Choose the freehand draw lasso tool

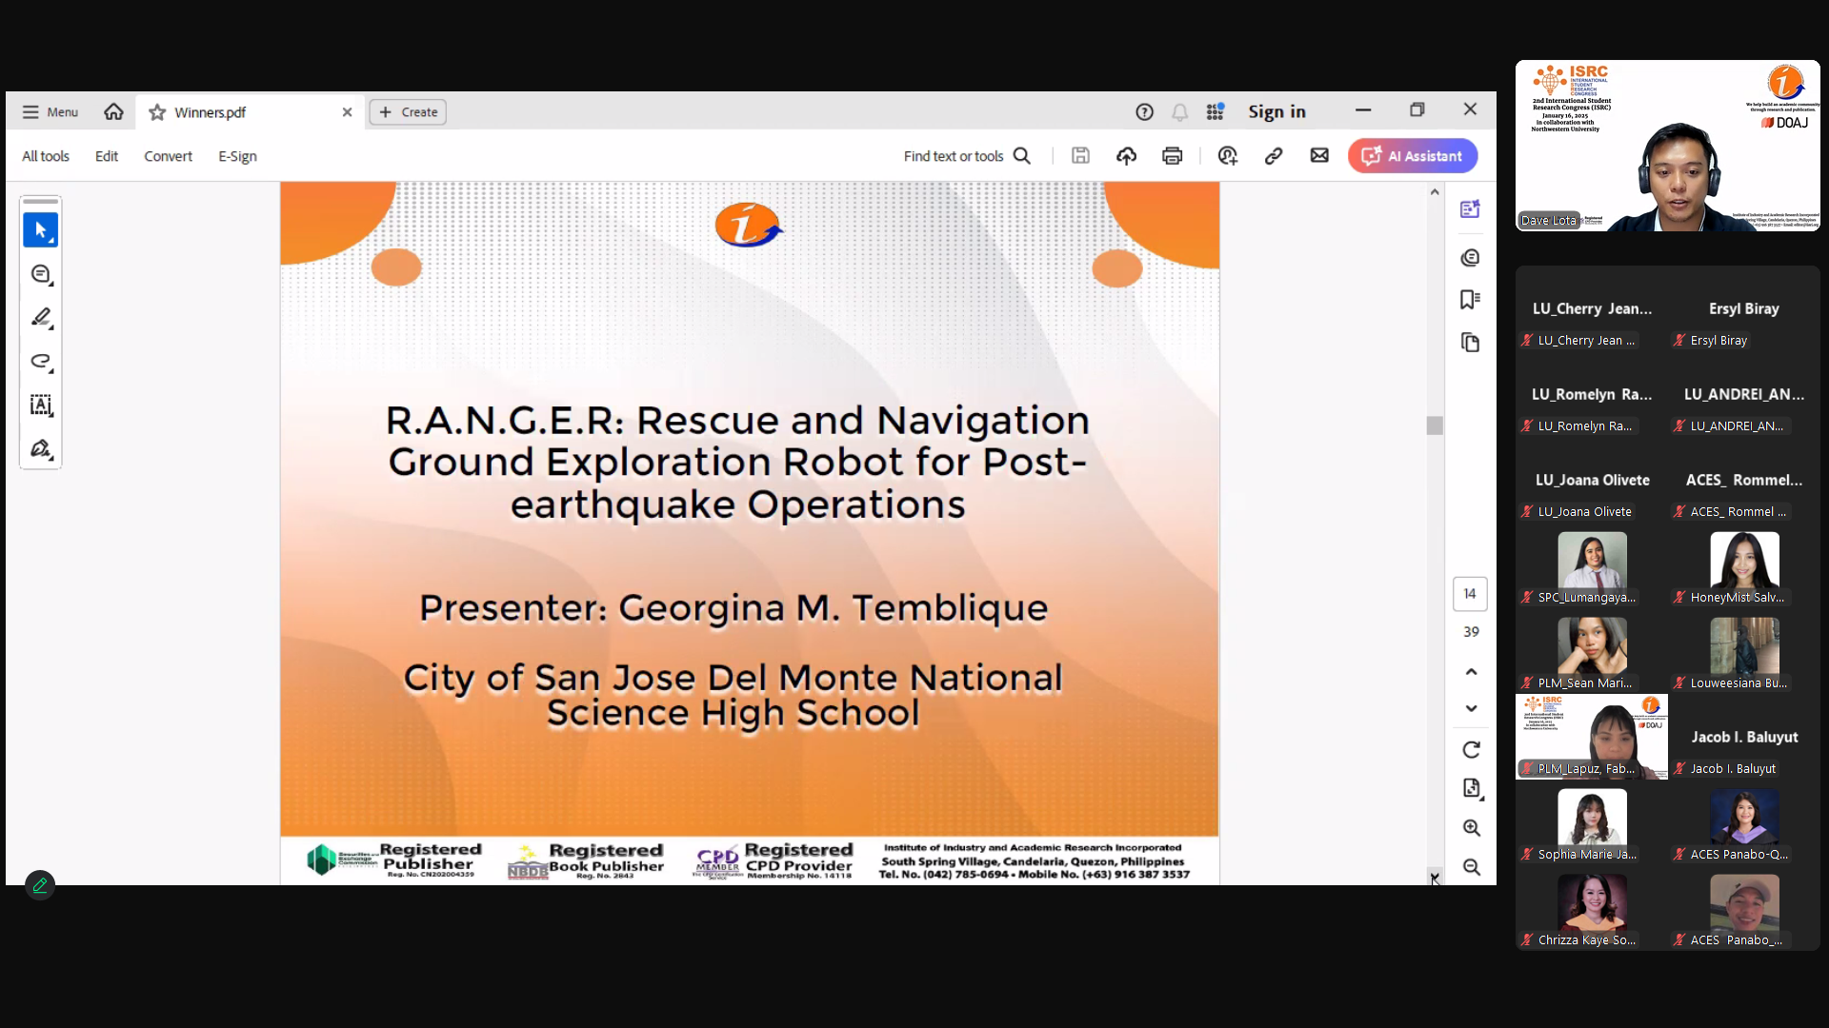[40, 362]
